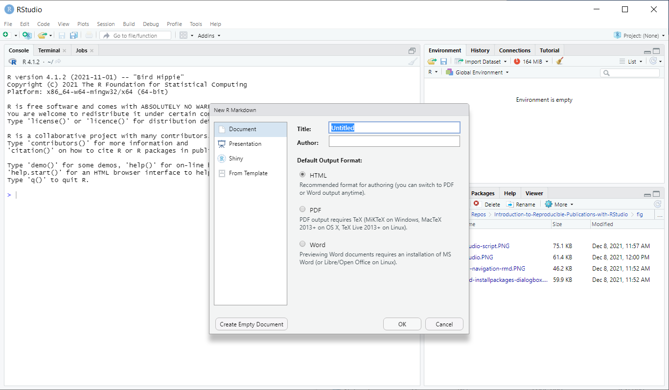Viewport: 669px width, 390px height.
Task: Click the Print document icon
Action: [x=89, y=35]
